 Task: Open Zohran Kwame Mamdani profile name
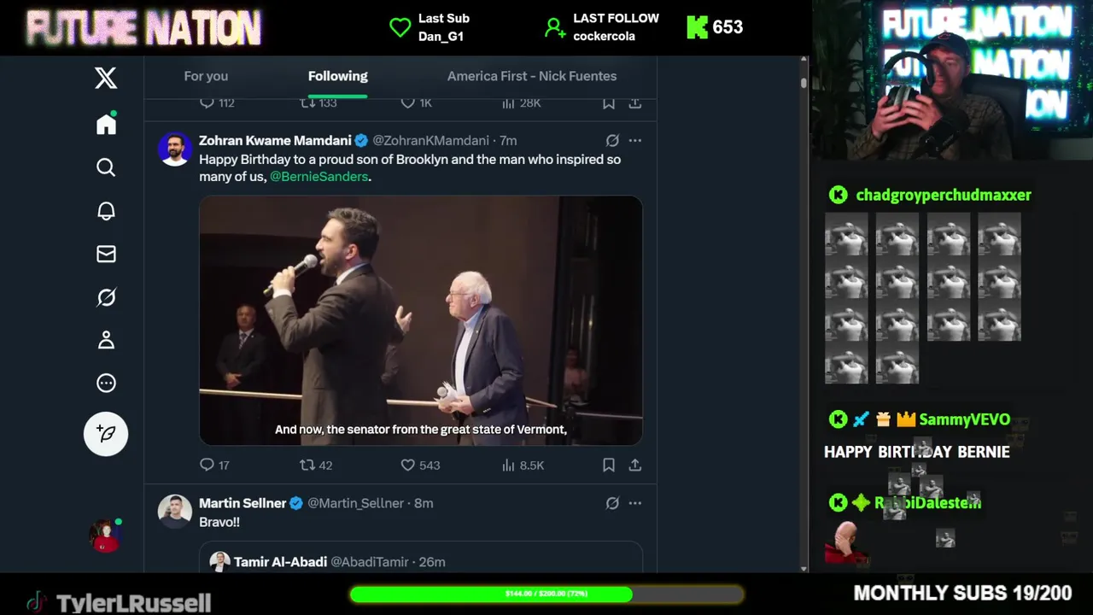click(275, 141)
